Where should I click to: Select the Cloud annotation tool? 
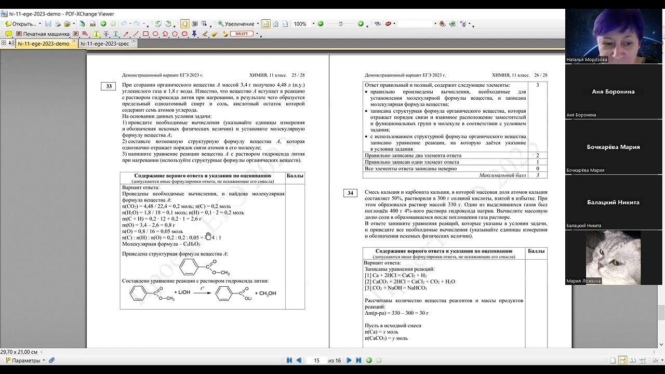[184, 34]
